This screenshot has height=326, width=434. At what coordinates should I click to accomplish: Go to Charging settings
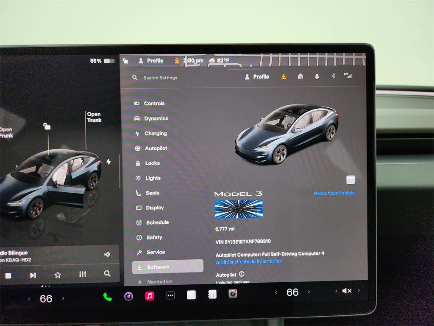(x=151, y=133)
